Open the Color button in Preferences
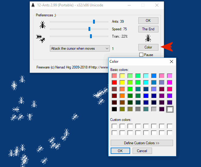The width and height of the screenshot is (201, 167). (148, 47)
